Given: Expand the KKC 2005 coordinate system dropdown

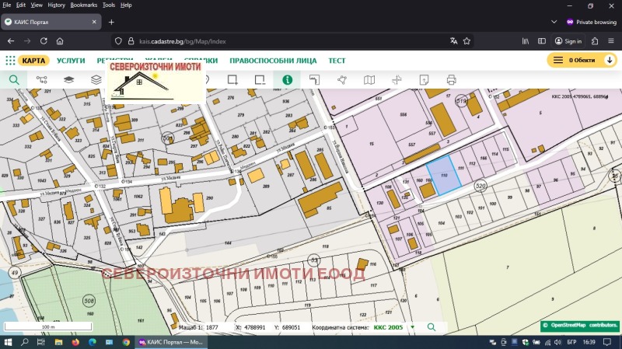Looking at the screenshot, I should (412, 327).
